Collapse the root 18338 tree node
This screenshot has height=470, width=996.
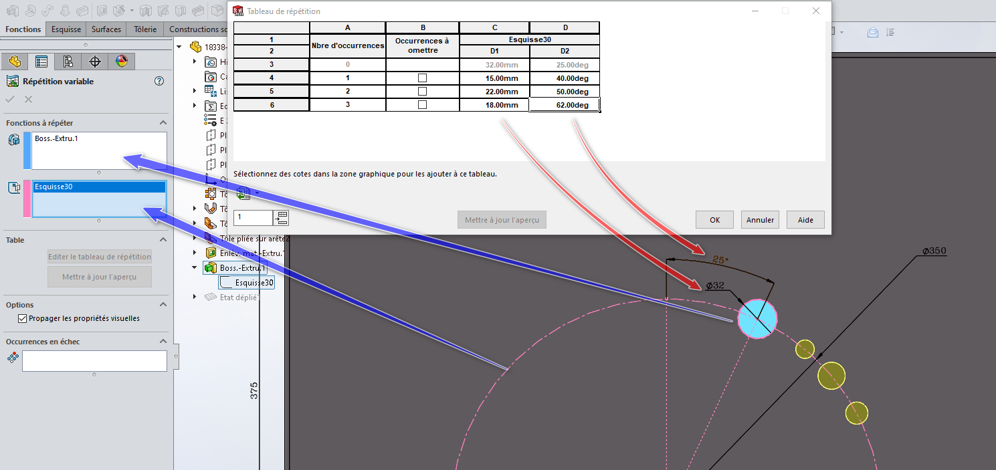[x=179, y=47]
